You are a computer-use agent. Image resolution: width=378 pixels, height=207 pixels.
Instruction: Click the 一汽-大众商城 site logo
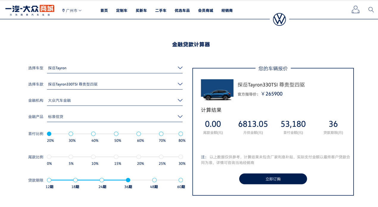30,10
